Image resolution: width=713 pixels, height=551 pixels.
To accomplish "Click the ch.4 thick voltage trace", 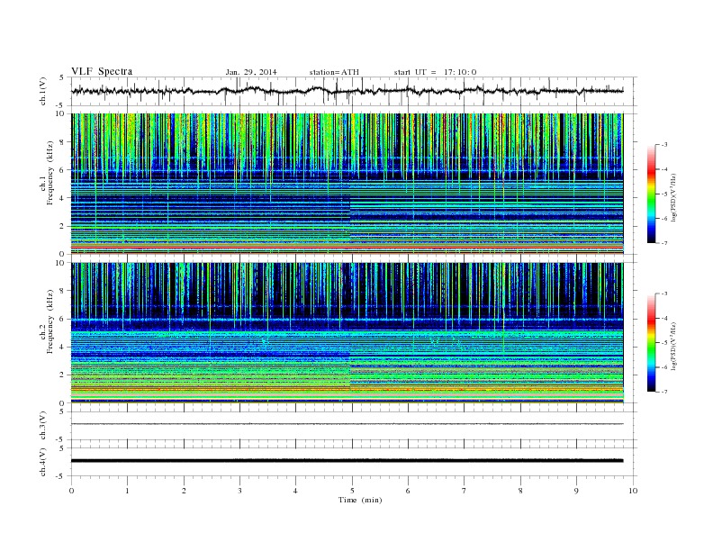I will 347,461.
